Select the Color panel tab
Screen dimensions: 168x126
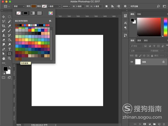click(x=132, y=14)
